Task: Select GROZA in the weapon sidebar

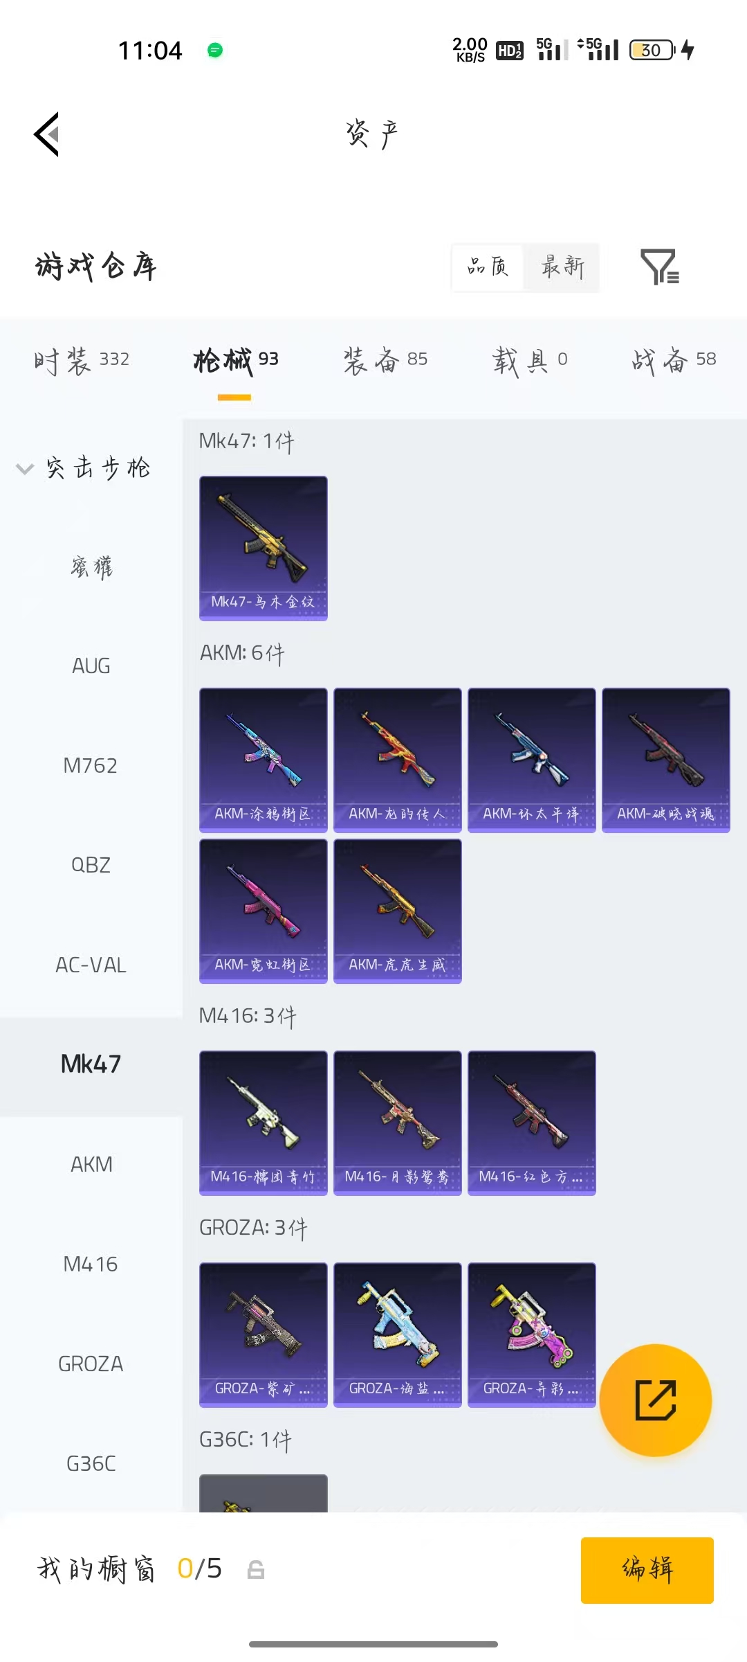Action: pos(91,1364)
